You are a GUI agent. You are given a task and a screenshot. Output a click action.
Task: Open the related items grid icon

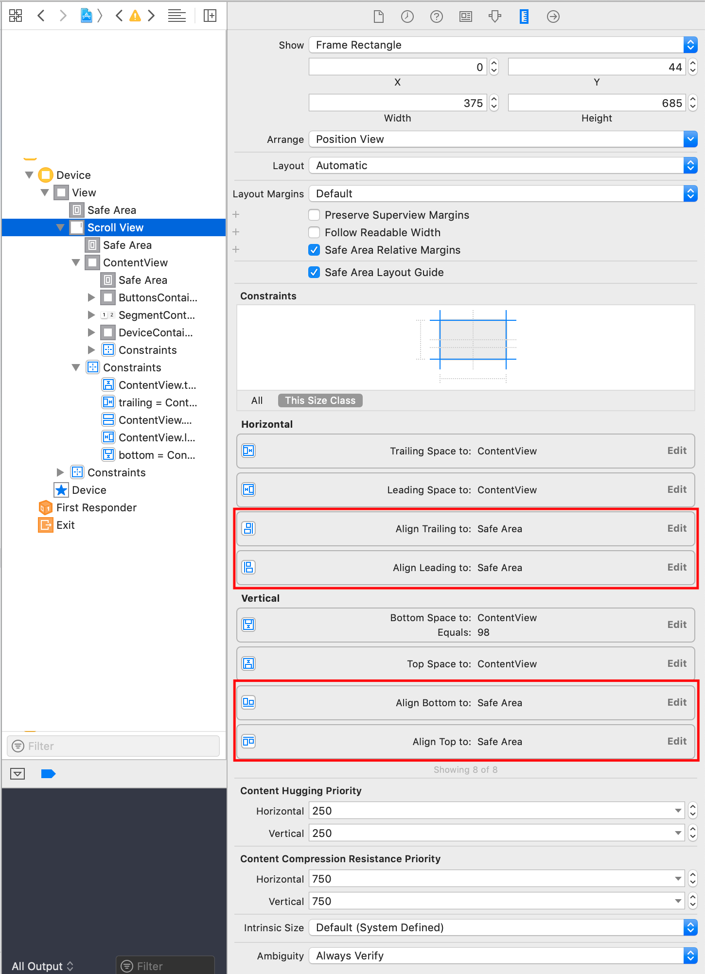(16, 16)
